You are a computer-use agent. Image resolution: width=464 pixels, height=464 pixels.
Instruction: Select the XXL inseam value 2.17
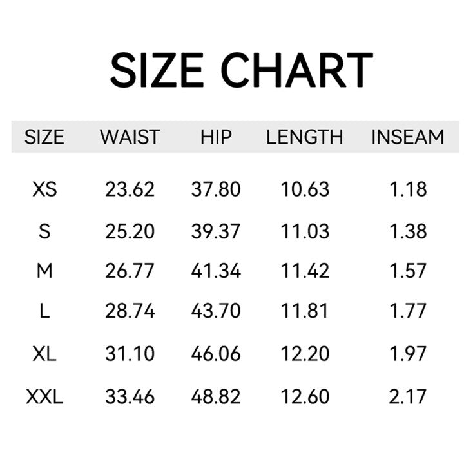pyautogui.click(x=408, y=396)
